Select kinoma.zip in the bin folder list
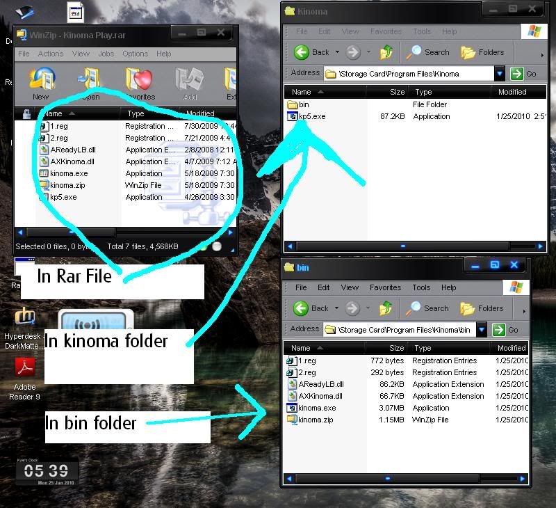 (314, 420)
